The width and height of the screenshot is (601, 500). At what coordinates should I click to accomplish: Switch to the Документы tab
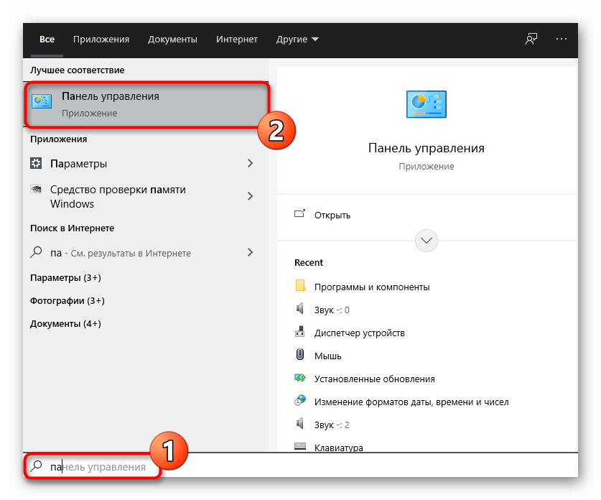172,40
